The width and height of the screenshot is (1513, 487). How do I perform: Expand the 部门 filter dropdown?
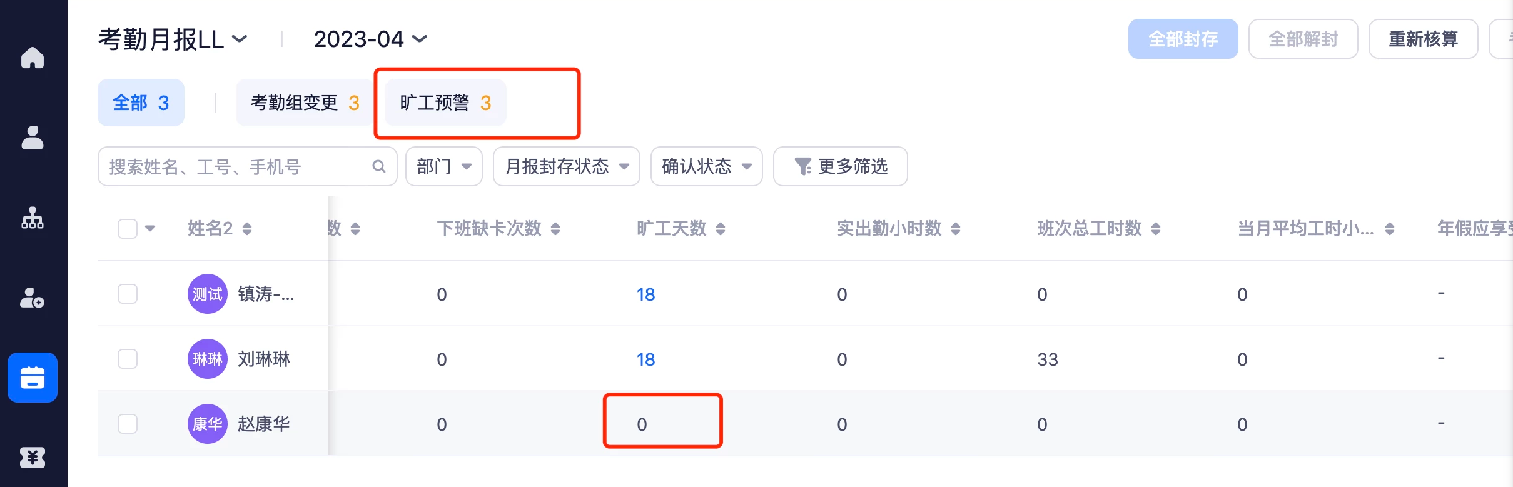[x=444, y=166]
